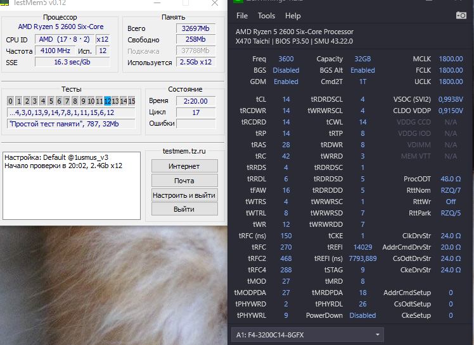Image resolution: width=474 pixels, height=345 pixels.
Task: Click the CLDO VDDP value 0,9150V
Action: coord(451,111)
